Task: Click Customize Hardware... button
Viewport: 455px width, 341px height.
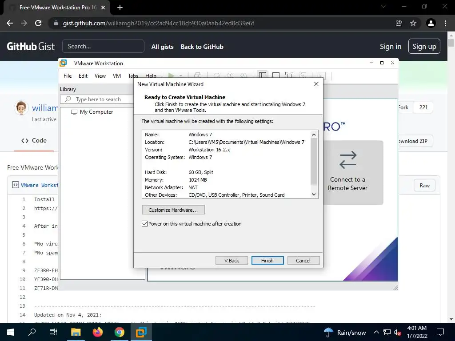Action: coord(173,210)
